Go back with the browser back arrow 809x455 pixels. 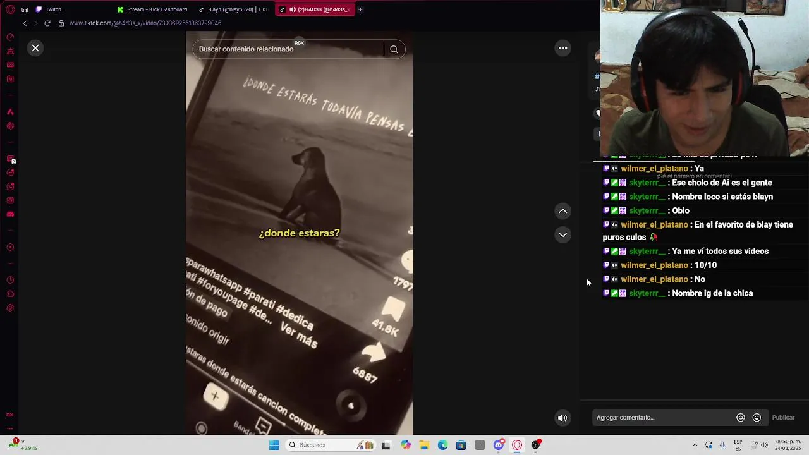point(24,23)
